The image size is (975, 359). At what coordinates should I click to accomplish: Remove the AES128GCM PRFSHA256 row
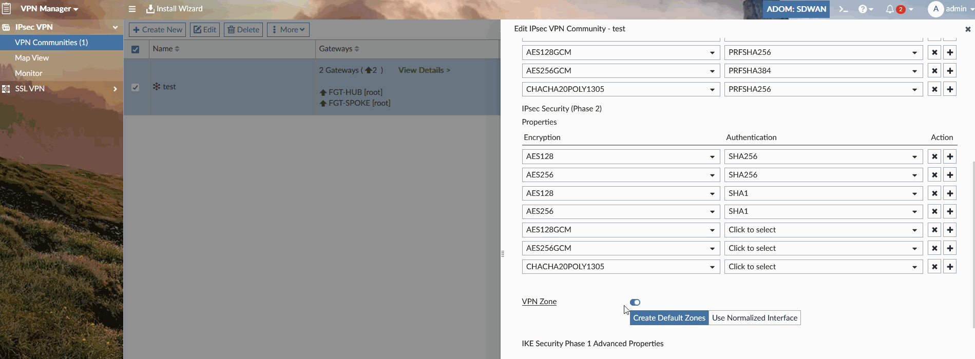pos(934,52)
